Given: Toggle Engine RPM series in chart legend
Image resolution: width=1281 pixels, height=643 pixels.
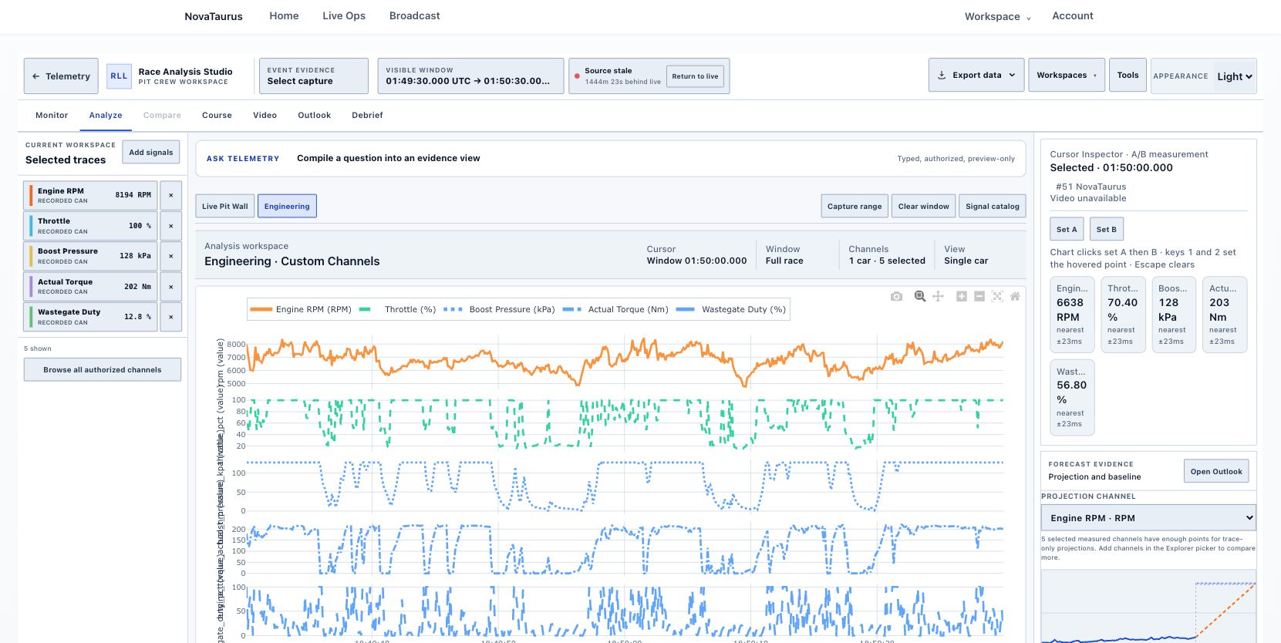Looking at the screenshot, I should click(302, 309).
